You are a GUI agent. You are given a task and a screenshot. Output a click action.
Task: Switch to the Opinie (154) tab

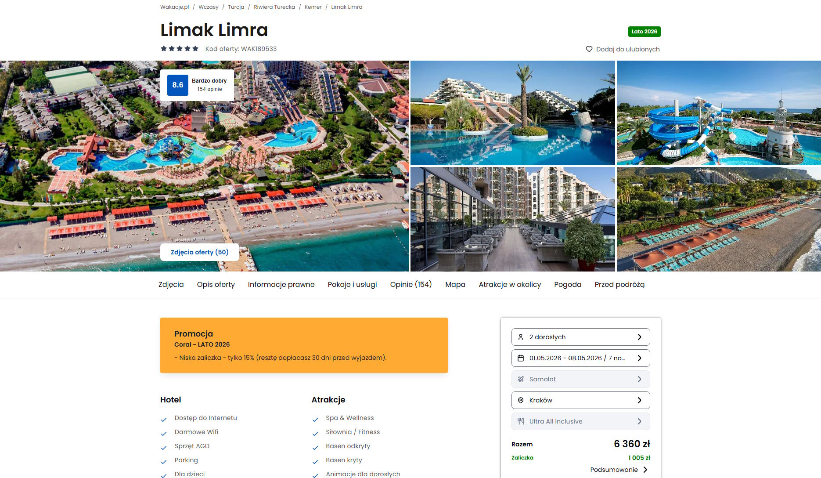click(411, 285)
